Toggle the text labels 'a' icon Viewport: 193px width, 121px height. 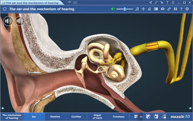(x=149, y=9)
